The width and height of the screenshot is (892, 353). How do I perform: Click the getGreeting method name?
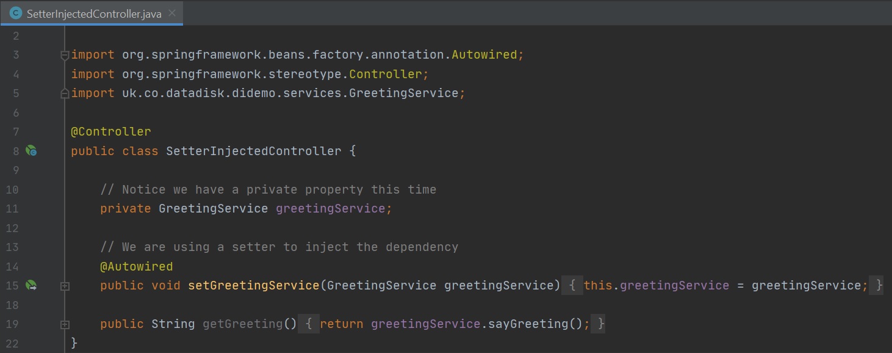[x=243, y=324]
